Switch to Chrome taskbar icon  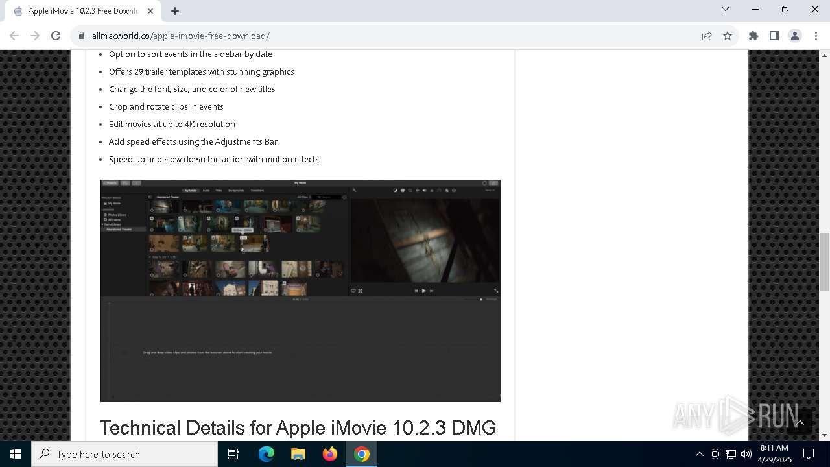362,454
